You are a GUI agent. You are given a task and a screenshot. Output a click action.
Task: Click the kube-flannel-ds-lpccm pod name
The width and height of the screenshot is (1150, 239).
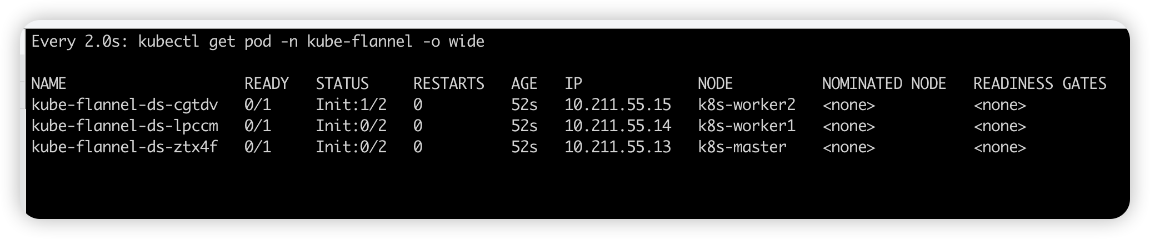[x=124, y=126]
